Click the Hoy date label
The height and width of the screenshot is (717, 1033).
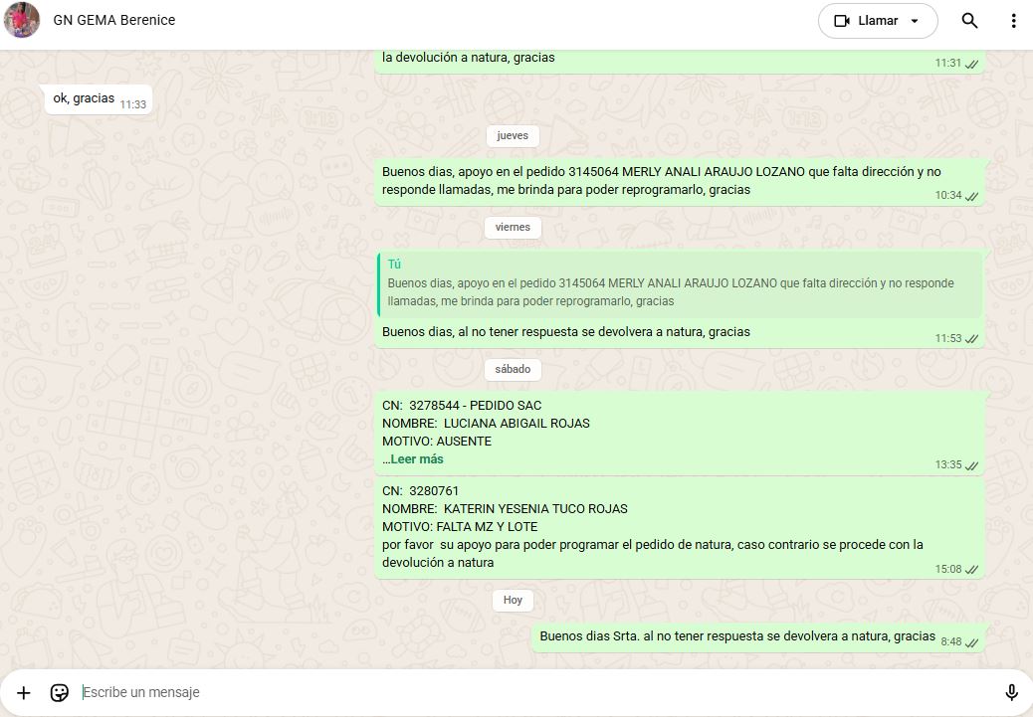click(513, 600)
